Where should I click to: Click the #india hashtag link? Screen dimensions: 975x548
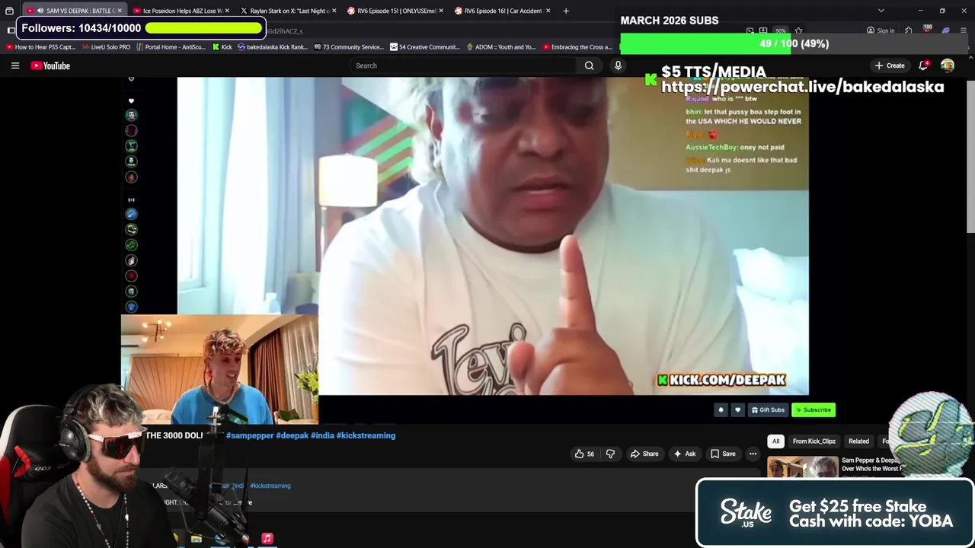pos(322,435)
